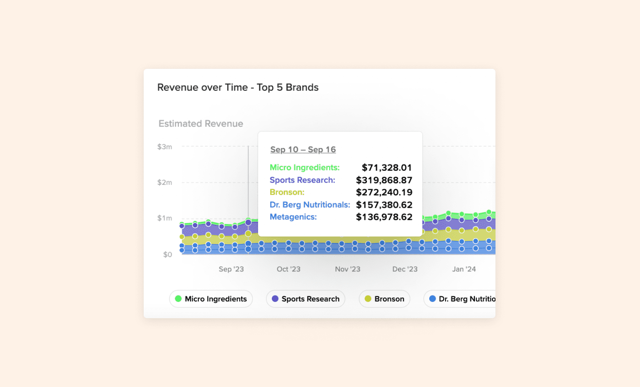Click the 'Sep 10 – Sep 16' tooltip date
This screenshot has width=640, height=387.
click(303, 150)
